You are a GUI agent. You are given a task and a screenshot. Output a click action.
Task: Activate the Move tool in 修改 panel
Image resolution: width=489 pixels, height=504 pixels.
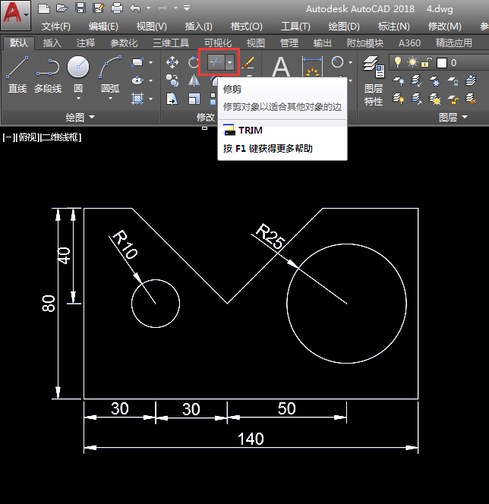click(x=172, y=62)
